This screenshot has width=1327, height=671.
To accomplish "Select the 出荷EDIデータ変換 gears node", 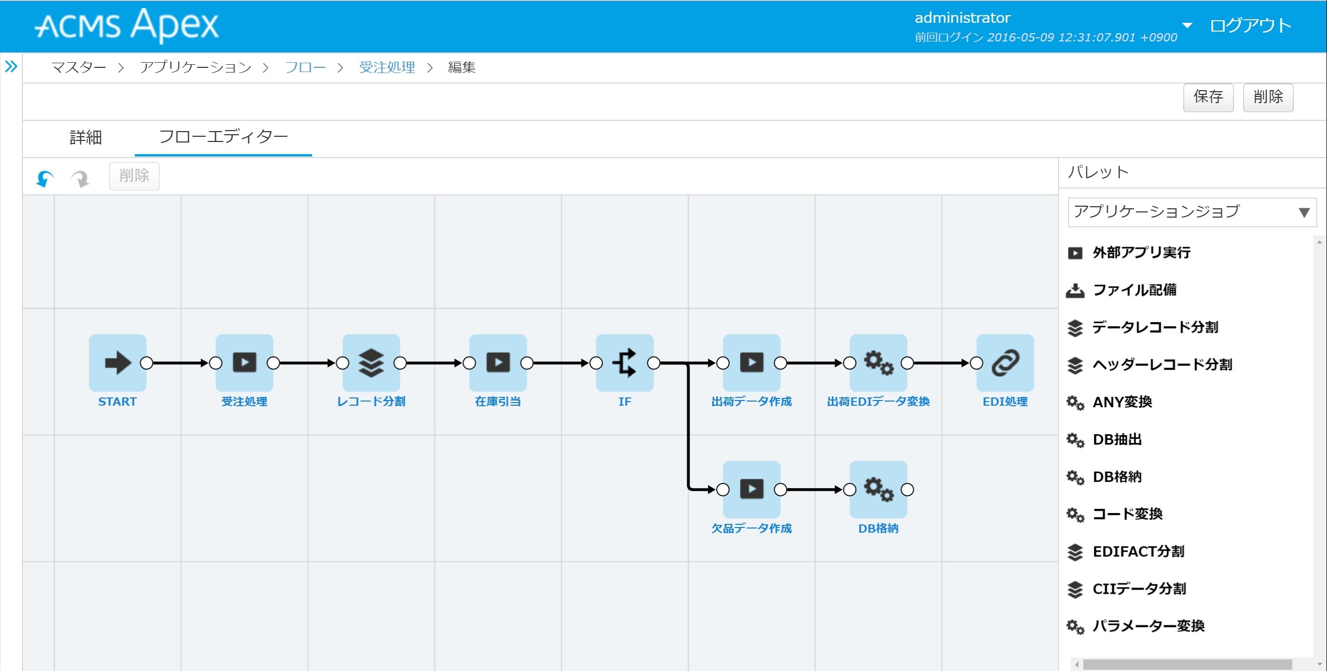I will click(x=878, y=363).
